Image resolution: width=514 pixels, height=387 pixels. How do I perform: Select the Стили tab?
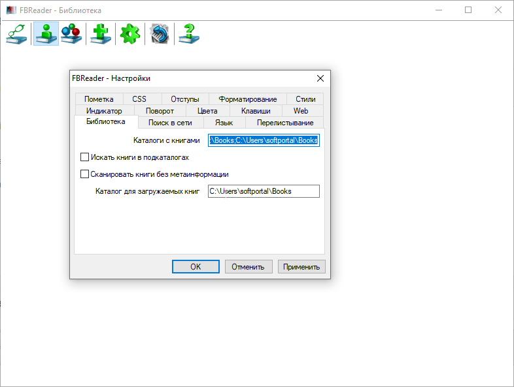(305, 99)
